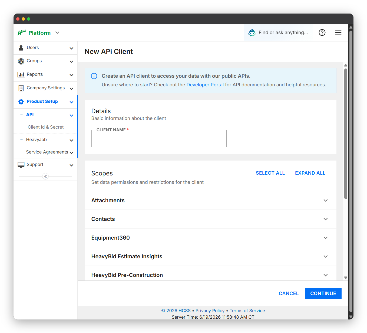This screenshot has height=333, width=367.
Task: Click the Platform title text
Action: click(39, 33)
